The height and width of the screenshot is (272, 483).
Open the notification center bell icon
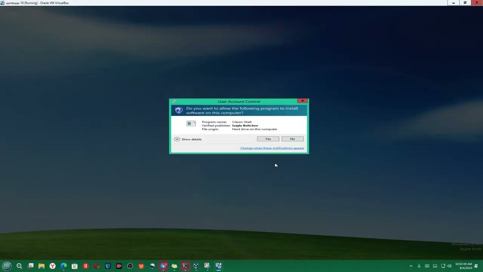pos(476,266)
